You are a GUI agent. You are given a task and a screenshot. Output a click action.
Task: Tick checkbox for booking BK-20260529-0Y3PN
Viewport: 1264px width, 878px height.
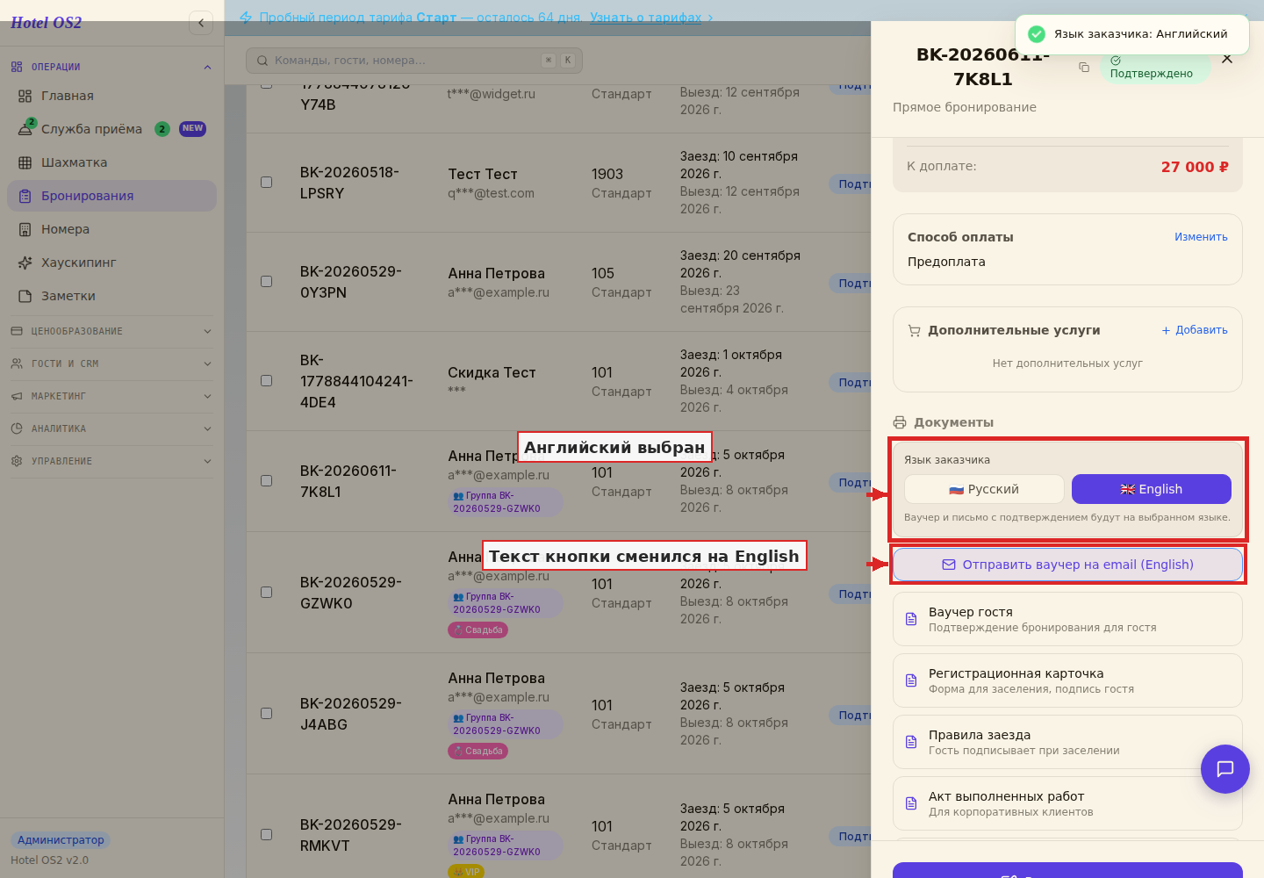point(266,281)
